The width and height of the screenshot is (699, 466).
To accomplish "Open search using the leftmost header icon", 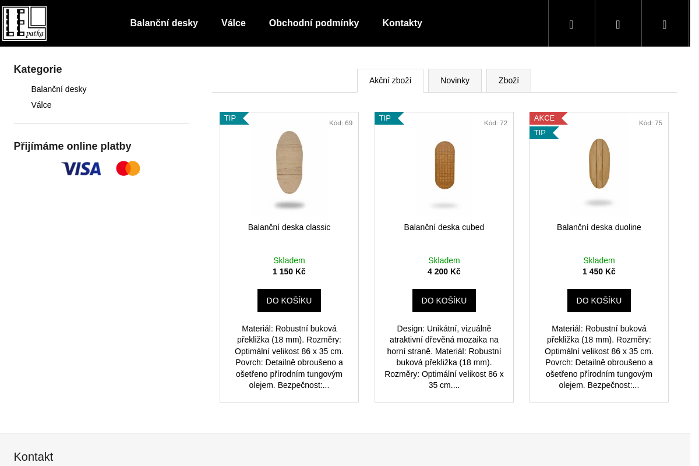I will click(571, 24).
